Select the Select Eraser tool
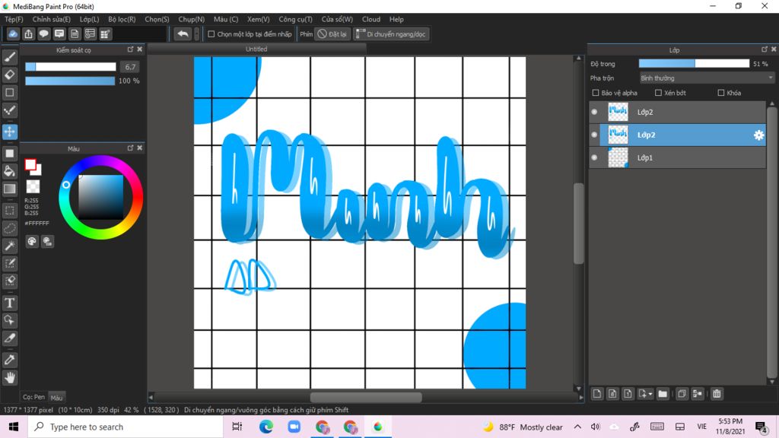Screen dimensions: 779x438 coord(9,281)
